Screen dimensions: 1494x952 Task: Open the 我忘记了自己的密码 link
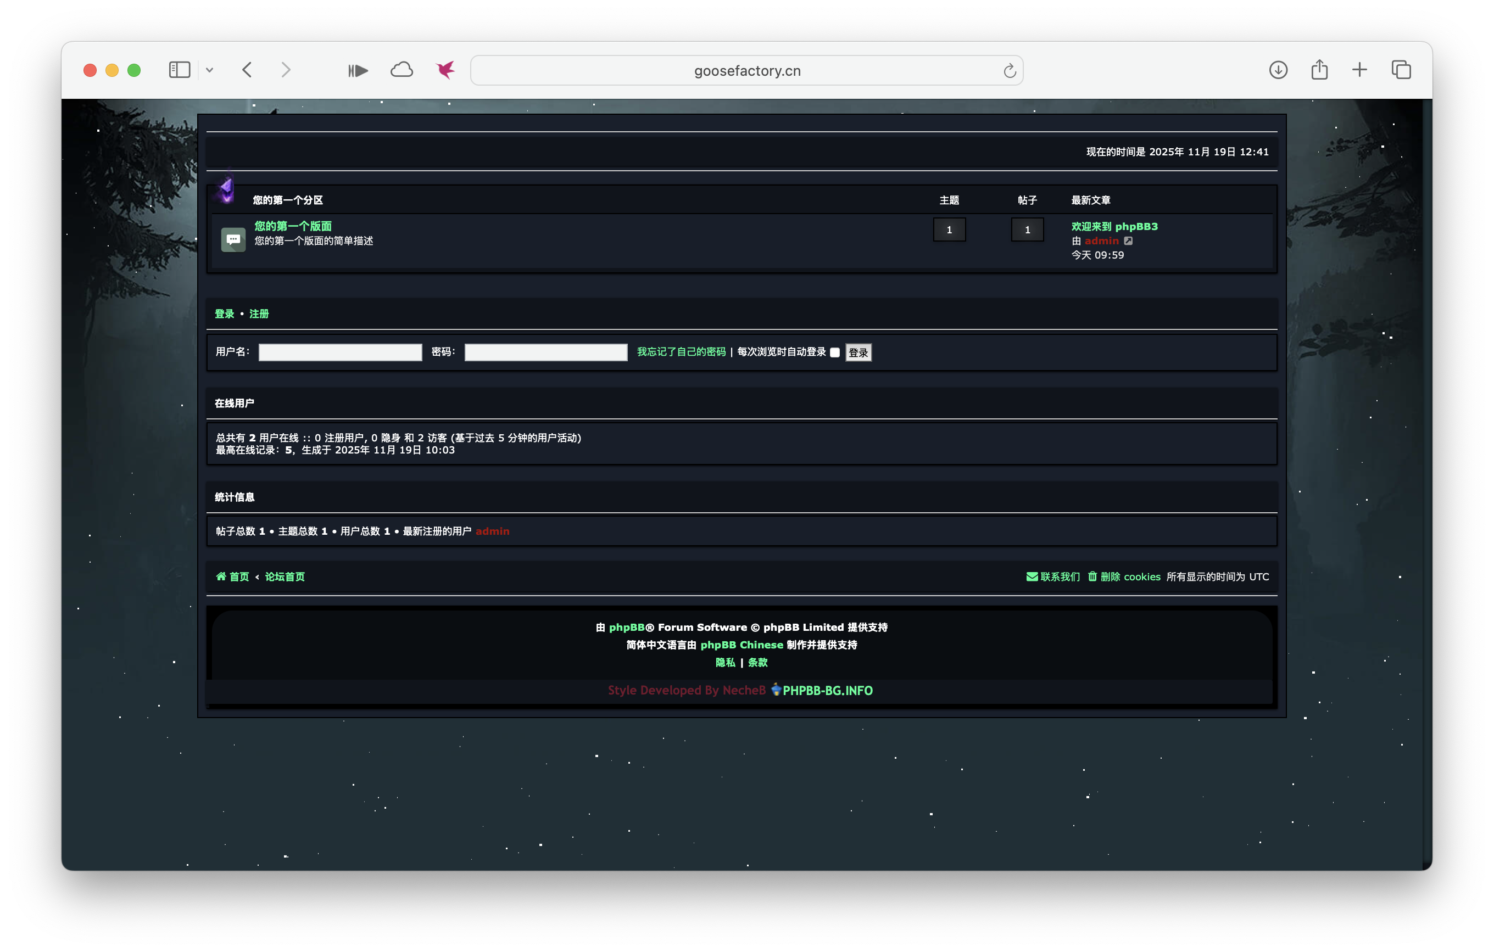point(681,352)
